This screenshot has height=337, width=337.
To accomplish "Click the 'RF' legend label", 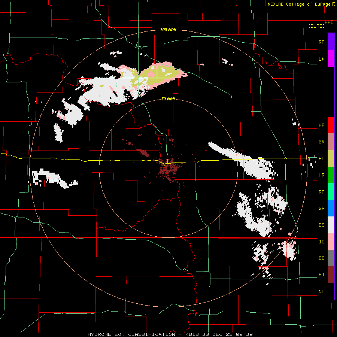I will [321, 42].
